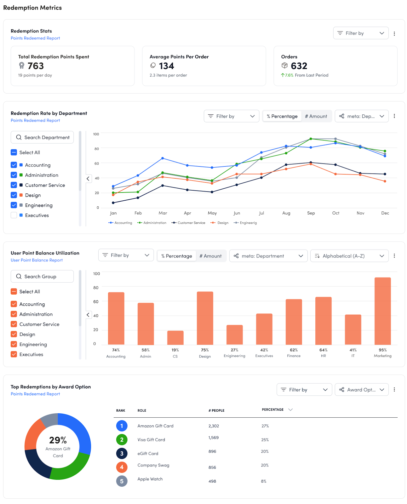
Task: Collapse group list panel in Utilization section
Action: click(x=88, y=315)
